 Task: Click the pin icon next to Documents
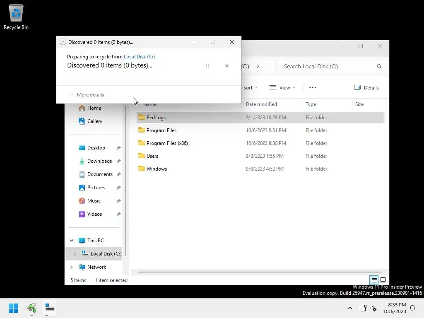[x=118, y=174]
